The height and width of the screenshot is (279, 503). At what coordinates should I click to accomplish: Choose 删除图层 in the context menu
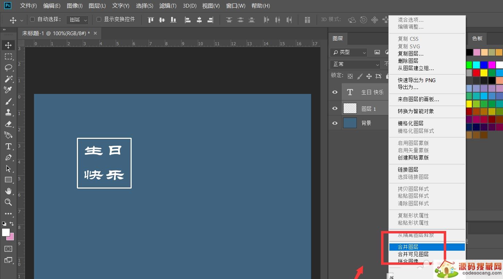[x=427, y=61]
